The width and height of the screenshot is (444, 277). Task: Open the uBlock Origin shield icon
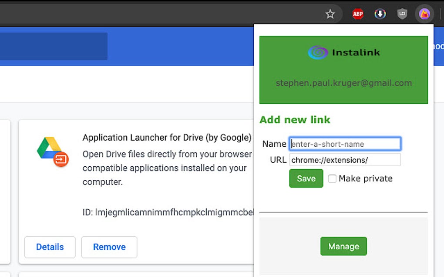402,13
